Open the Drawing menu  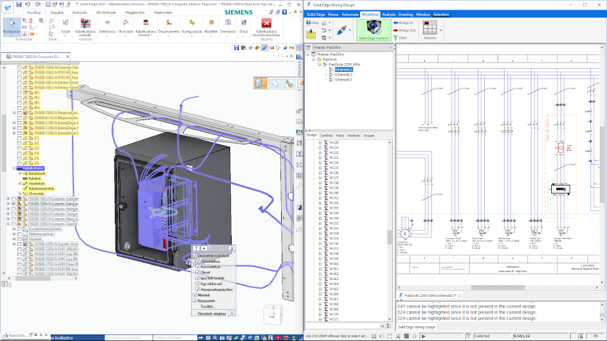[405, 15]
